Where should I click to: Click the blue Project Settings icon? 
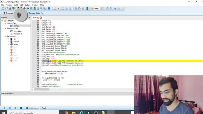click(88, 9)
